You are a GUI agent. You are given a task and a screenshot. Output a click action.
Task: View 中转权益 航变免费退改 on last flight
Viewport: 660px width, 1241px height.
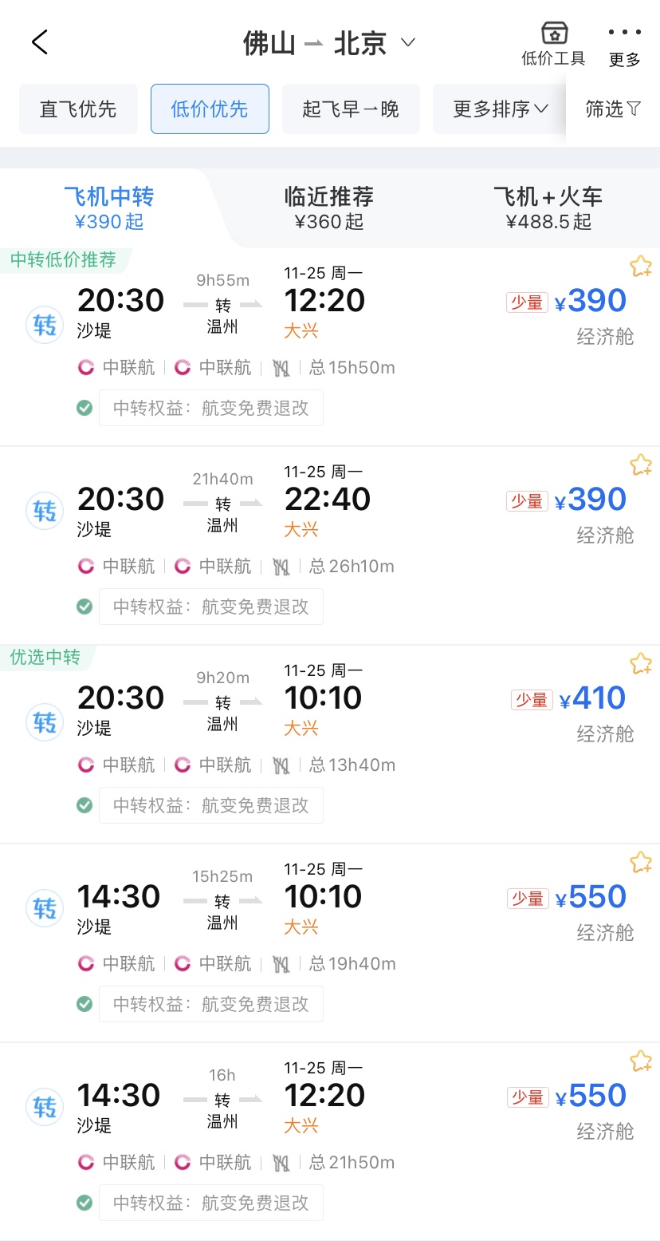pos(211,1203)
